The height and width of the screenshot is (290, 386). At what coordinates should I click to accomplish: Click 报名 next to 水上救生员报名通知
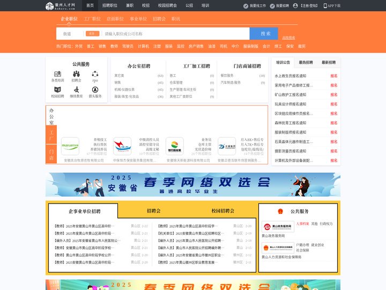[334, 76]
